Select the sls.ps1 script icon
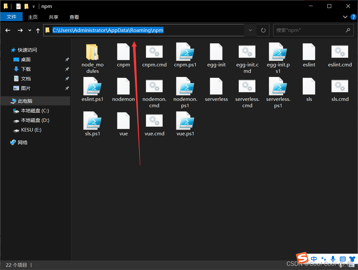The image size is (358, 270). 92,121
